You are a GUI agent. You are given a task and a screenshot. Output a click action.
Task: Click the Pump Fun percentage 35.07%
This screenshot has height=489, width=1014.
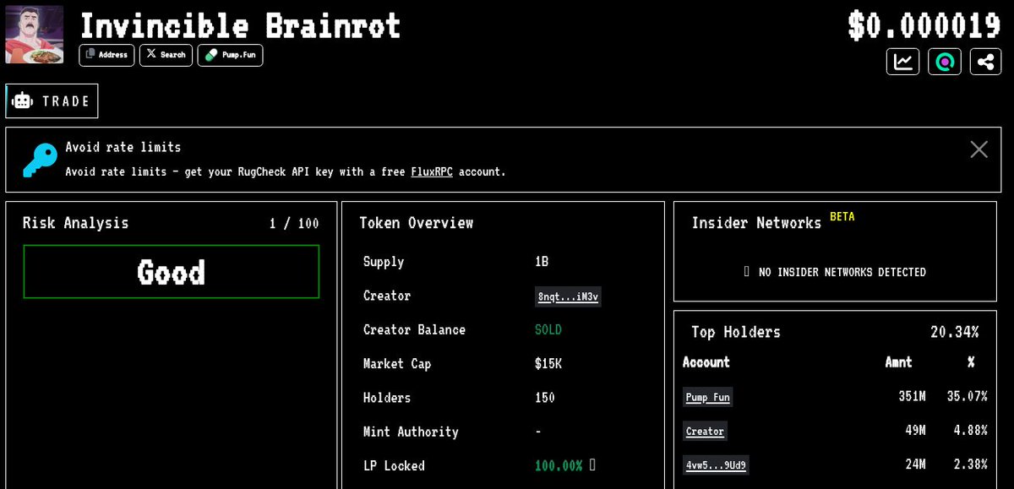tap(966, 396)
